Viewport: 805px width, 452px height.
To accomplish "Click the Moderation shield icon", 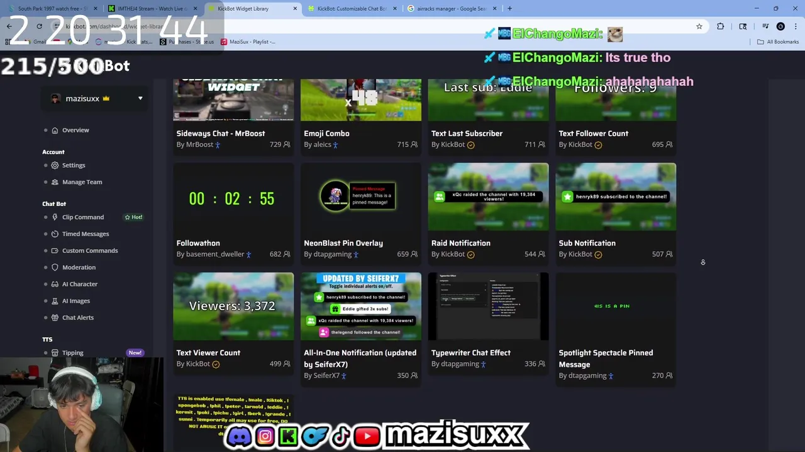I will tap(55, 267).
